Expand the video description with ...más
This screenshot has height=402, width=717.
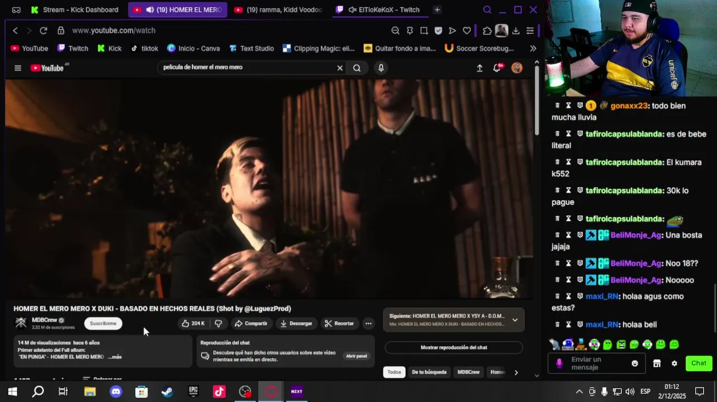(x=115, y=357)
